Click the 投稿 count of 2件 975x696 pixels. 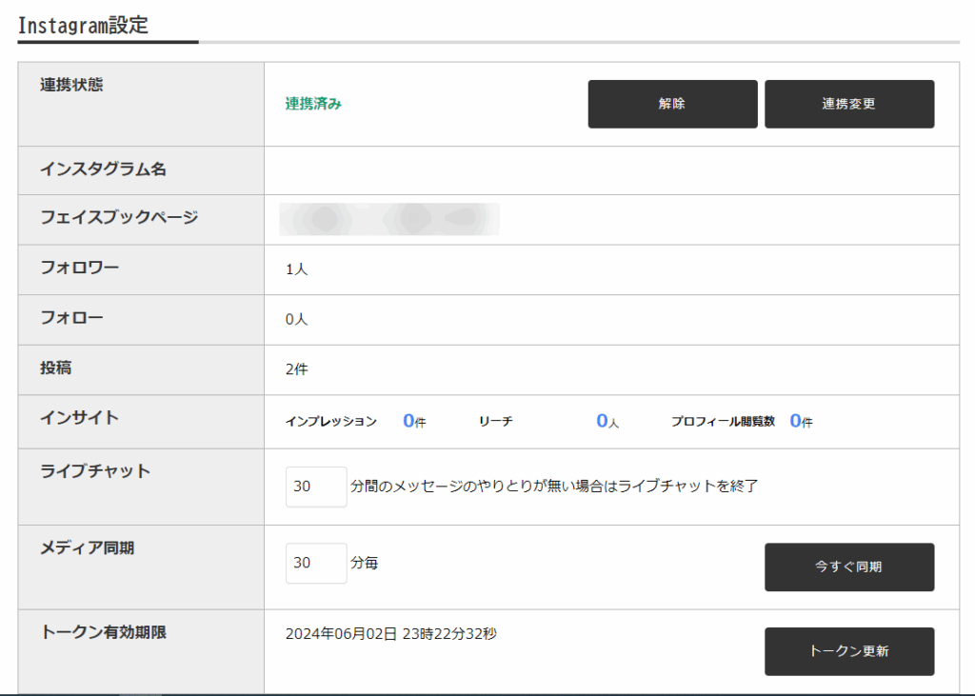[x=296, y=369]
